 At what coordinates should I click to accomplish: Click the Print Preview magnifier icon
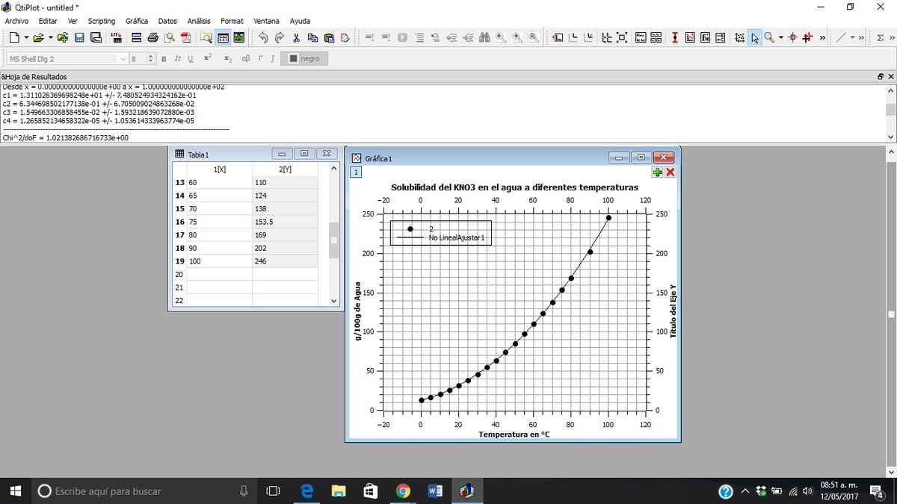coord(170,37)
